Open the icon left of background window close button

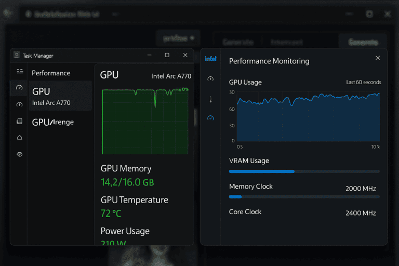point(369,14)
